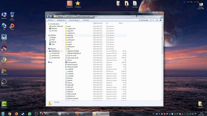Open Bilgisayar icon on the desktop
This screenshot has width=207, height=116.
click(x=4, y=16)
